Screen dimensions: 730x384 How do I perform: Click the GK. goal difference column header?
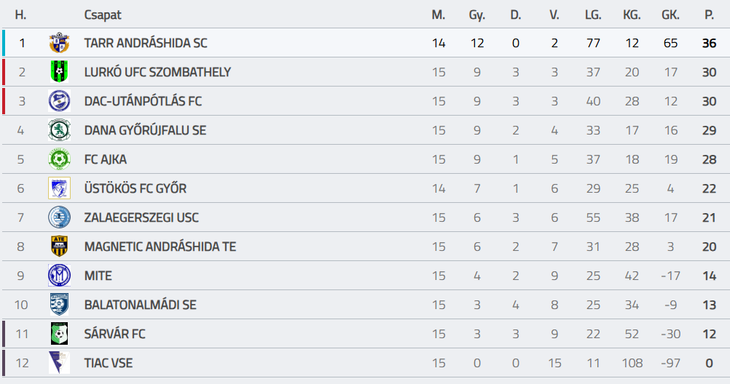670,15
